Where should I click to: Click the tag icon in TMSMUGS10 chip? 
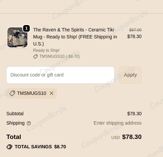click(12, 93)
